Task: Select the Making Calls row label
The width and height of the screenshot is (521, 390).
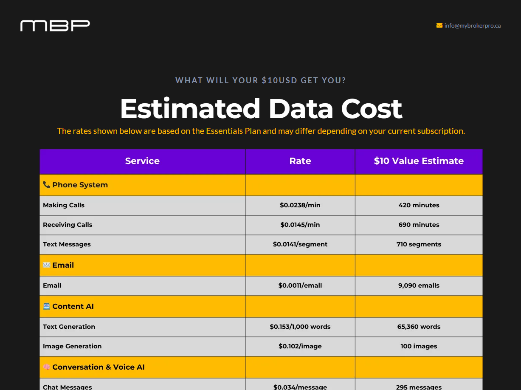Action: point(64,205)
